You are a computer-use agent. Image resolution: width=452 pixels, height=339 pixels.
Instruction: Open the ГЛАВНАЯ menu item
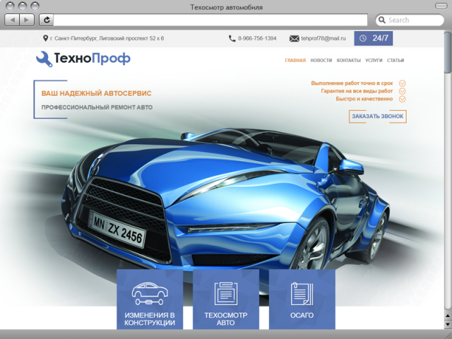[x=295, y=60]
